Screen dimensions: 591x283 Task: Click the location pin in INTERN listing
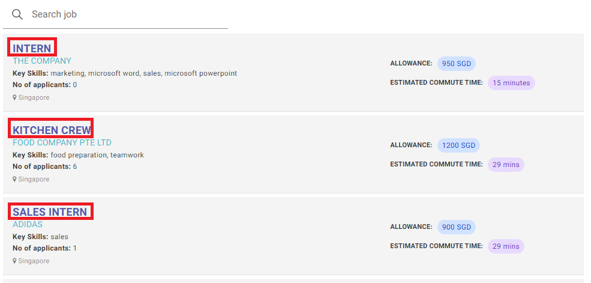coord(14,97)
